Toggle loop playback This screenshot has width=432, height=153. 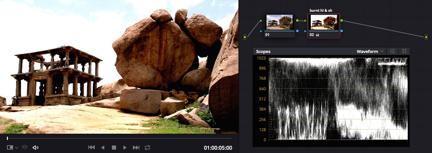tap(147, 148)
